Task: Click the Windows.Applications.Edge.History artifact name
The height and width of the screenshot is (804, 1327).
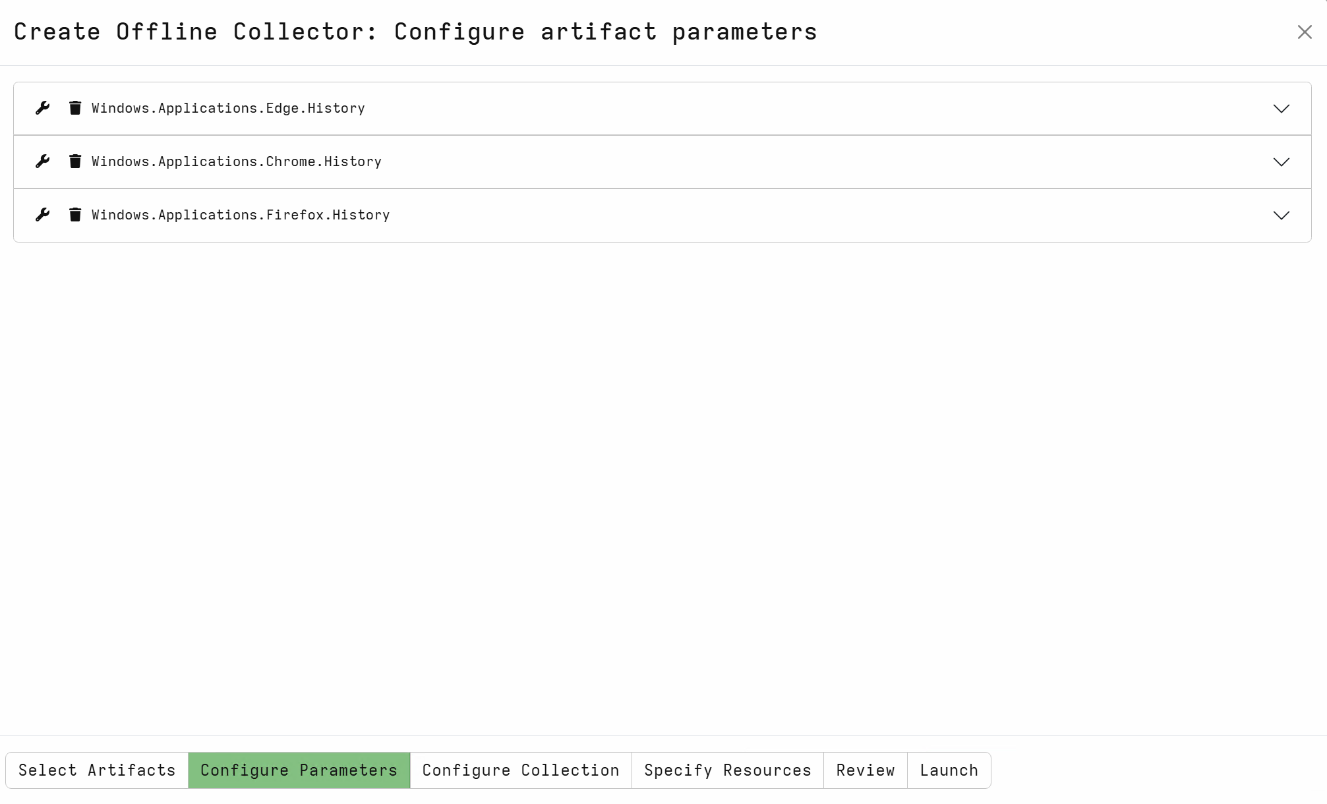Action: coord(228,108)
